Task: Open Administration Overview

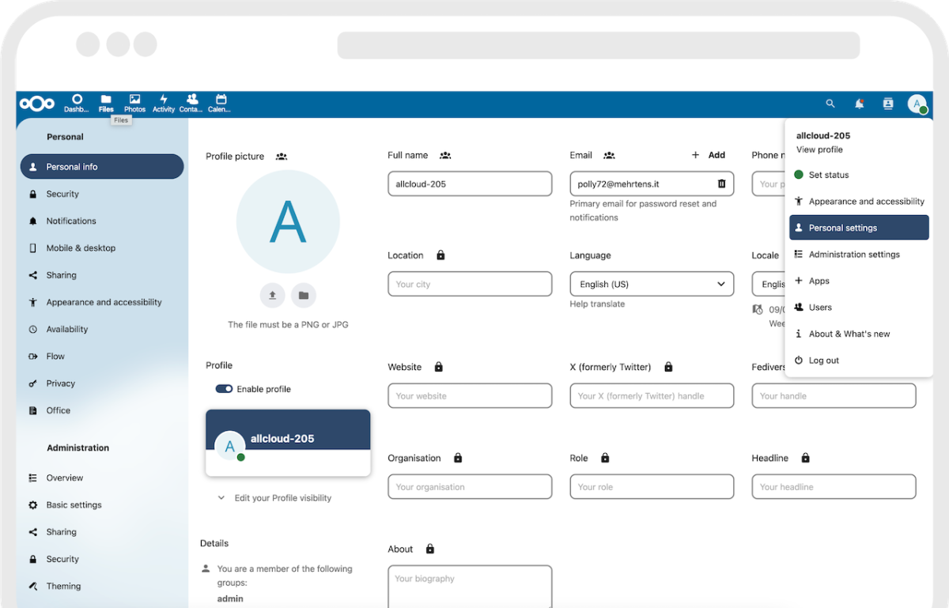Action: (102, 478)
